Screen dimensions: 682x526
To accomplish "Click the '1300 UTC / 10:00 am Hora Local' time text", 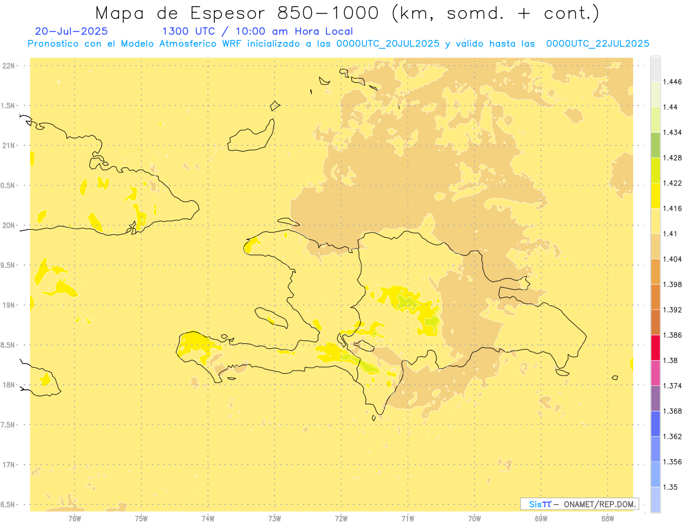I will [257, 31].
